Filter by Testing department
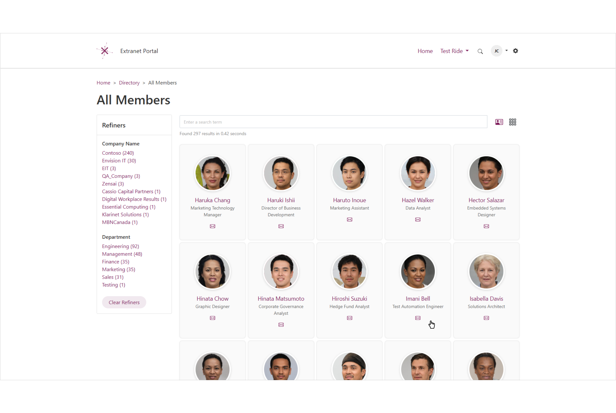 tap(113, 285)
